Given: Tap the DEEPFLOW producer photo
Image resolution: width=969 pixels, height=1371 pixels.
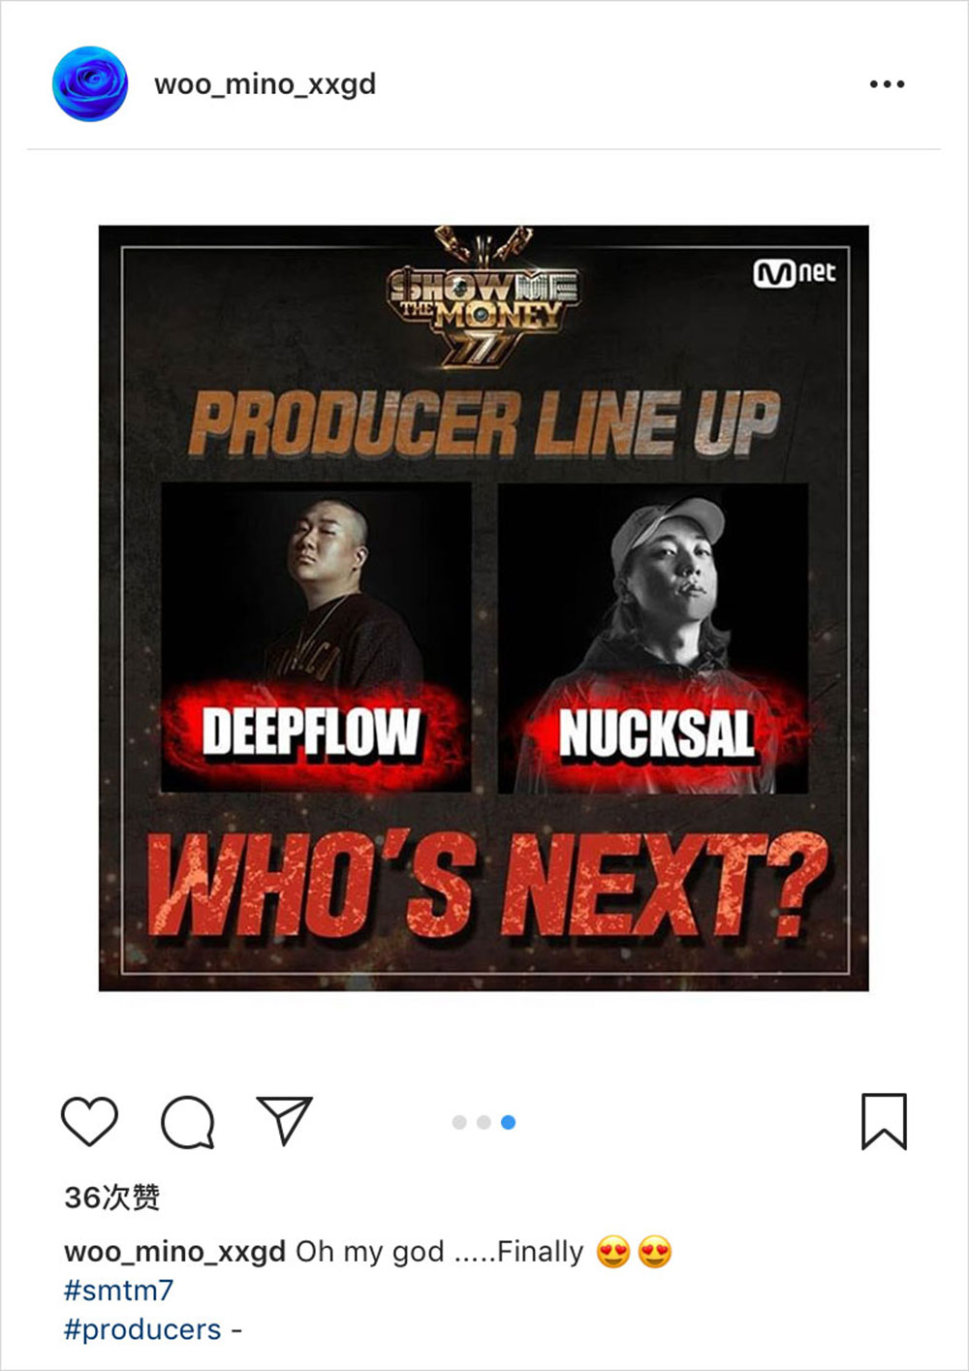Looking at the screenshot, I should (316, 638).
